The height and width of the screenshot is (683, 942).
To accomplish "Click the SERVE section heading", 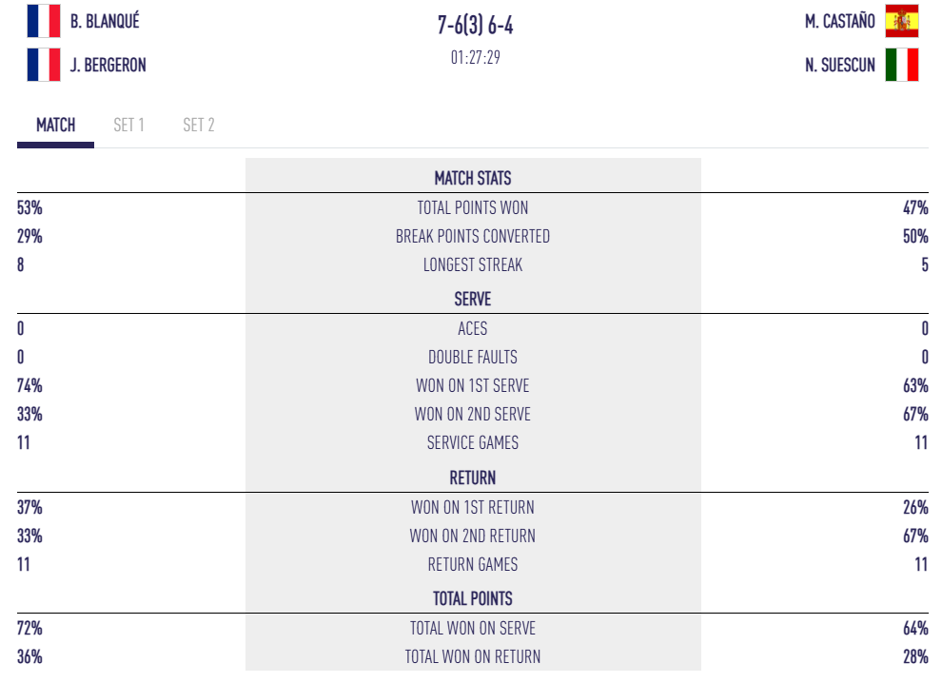I will coord(473,300).
